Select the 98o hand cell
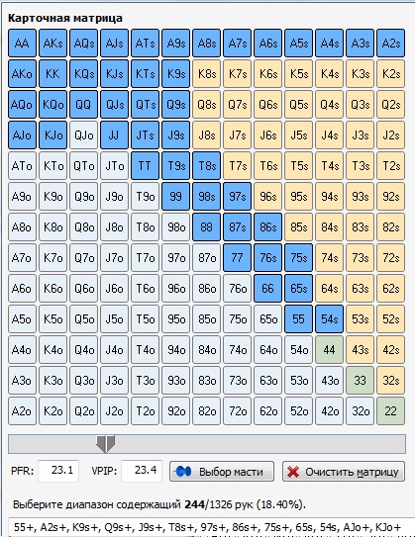Screen dimensions: 415x537 click(x=175, y=227)
